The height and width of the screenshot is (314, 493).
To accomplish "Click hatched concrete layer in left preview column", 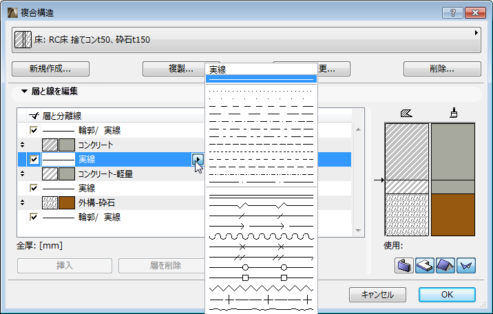I will click(x=407, y=151).
